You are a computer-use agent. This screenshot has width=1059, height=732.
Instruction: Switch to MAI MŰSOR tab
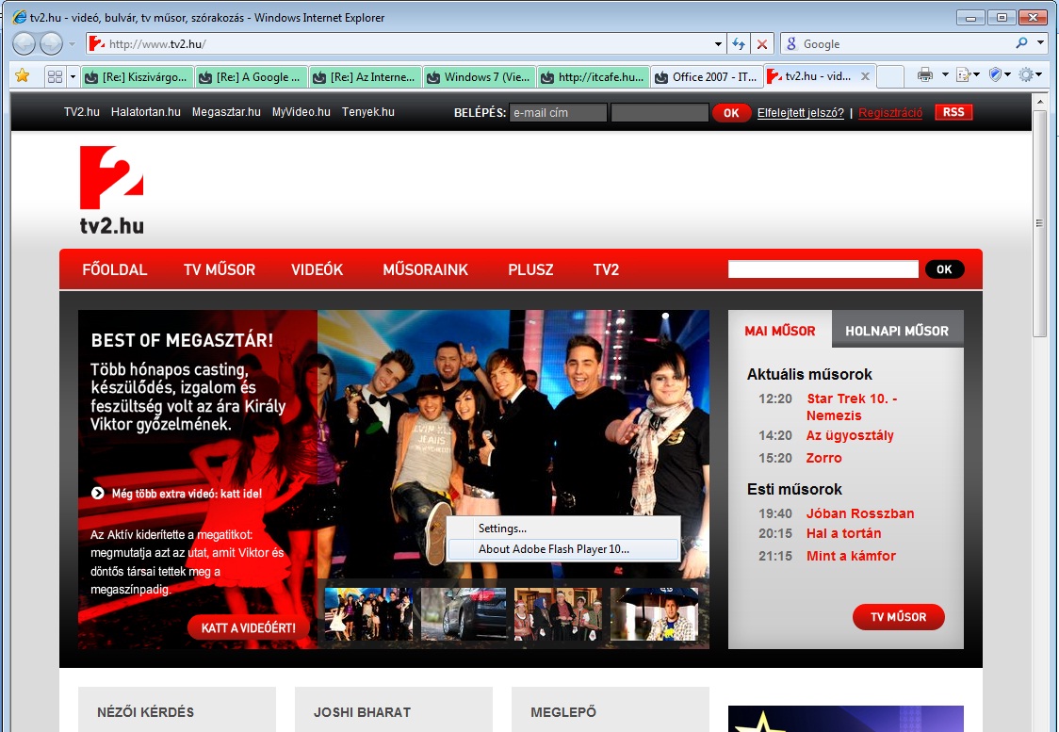[x=780, y=331]
